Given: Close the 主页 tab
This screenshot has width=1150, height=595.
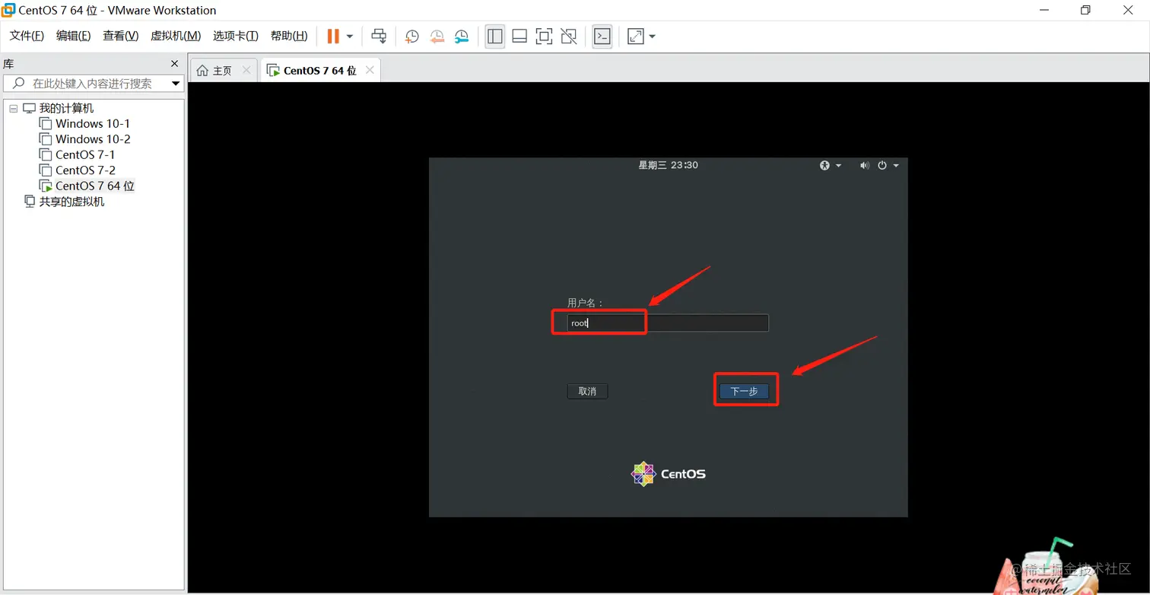Looking at the screenshot, I should click(246, 70).
